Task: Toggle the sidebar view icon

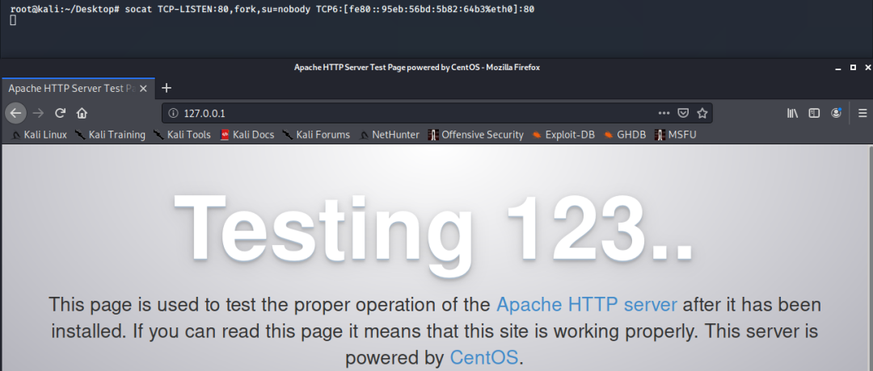Action: [x=814, y=113]
